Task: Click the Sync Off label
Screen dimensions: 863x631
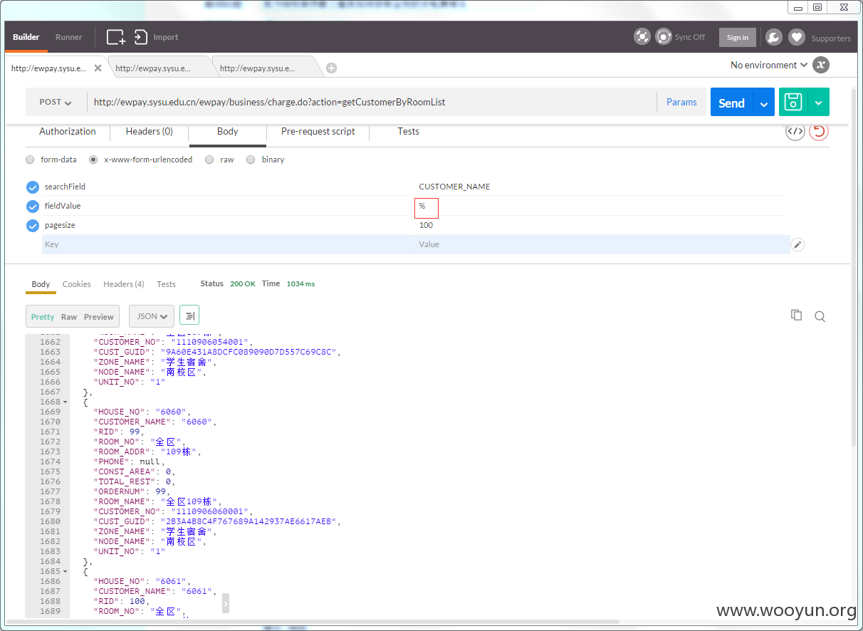Action: (690, 37)
